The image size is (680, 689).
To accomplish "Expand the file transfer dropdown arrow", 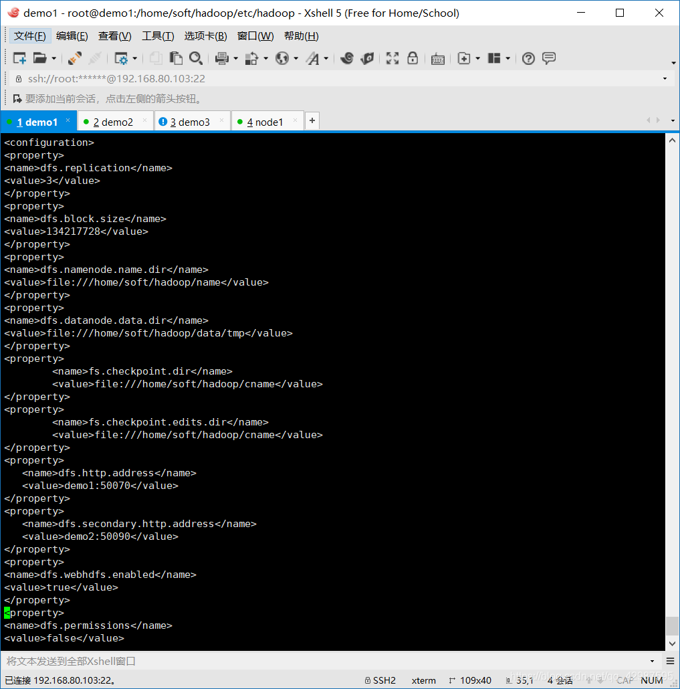I will pyautogui.click(x=265, y=58).
